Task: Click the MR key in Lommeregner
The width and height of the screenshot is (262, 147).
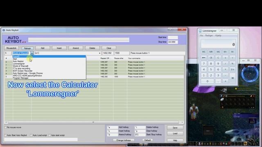Action: coord(211,52)
